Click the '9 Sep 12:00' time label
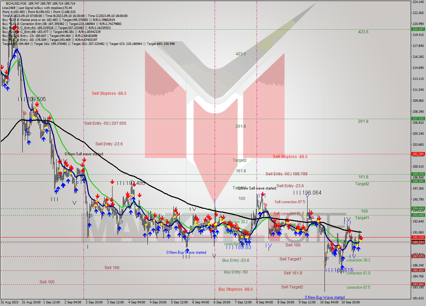426x306 pixels. pos(307,302)
